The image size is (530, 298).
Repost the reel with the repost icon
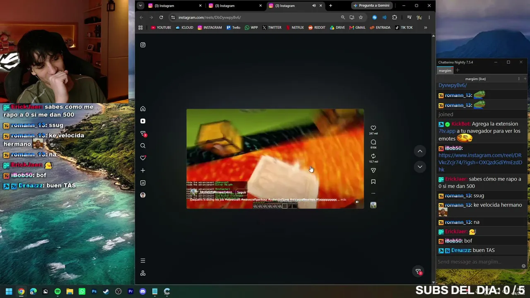(373, 156)
